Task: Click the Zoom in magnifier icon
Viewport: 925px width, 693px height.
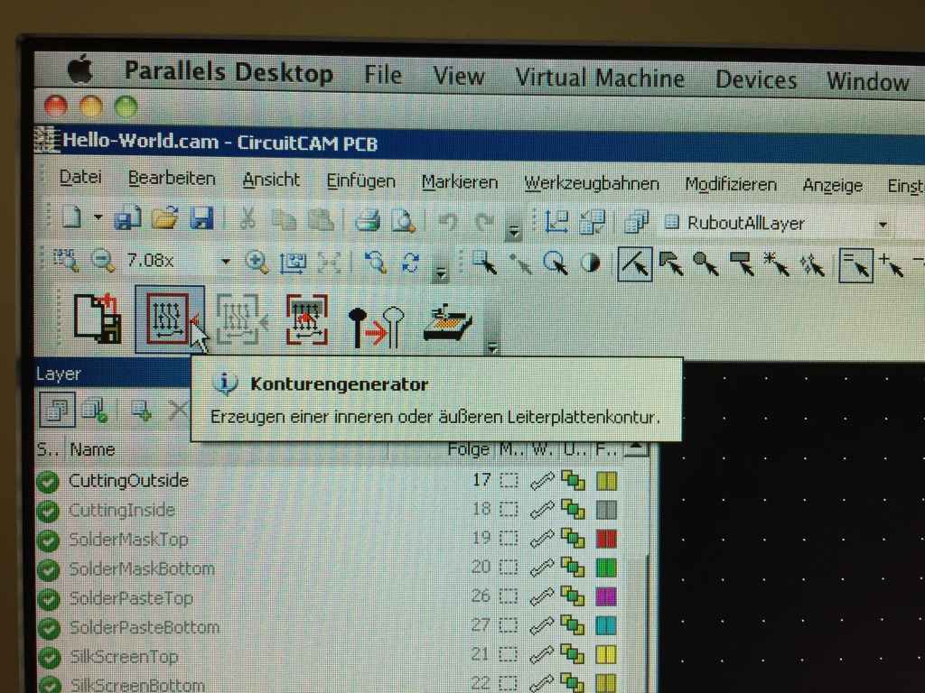Action: [257, 262]
